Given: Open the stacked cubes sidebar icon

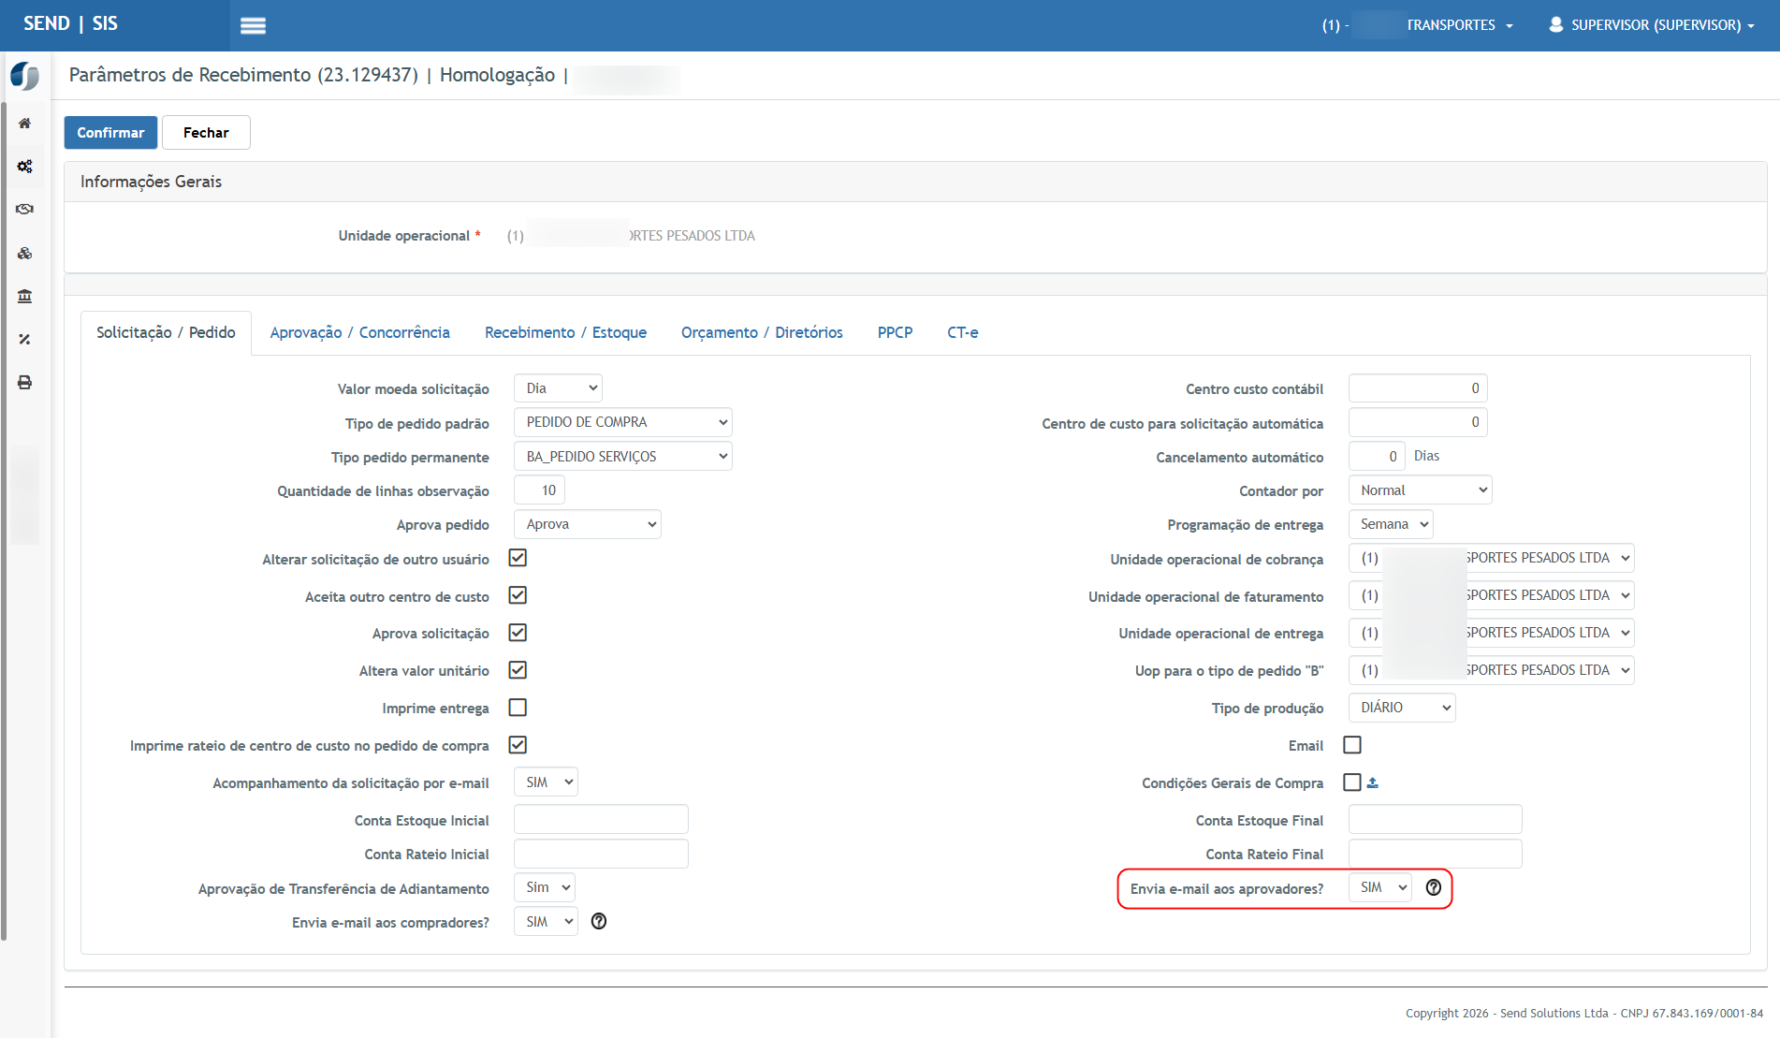Looking at the screenshot, I should [x=25, y=254].
